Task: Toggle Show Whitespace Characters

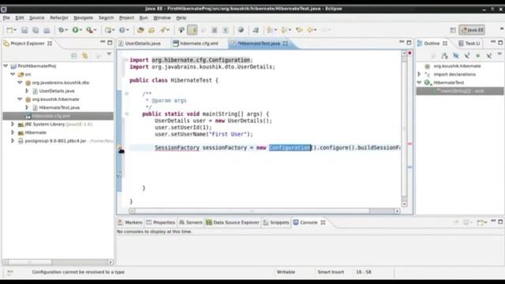Action: [x=226, y=30]
